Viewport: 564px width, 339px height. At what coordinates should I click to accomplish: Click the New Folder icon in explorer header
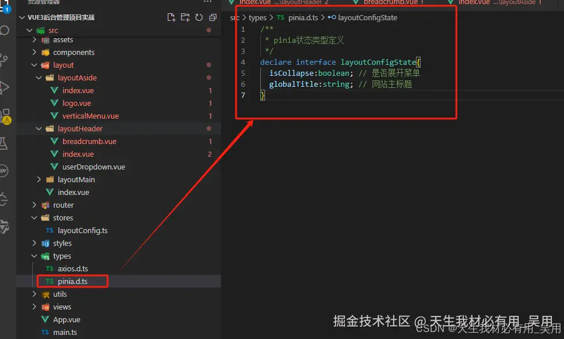point(185,17)
